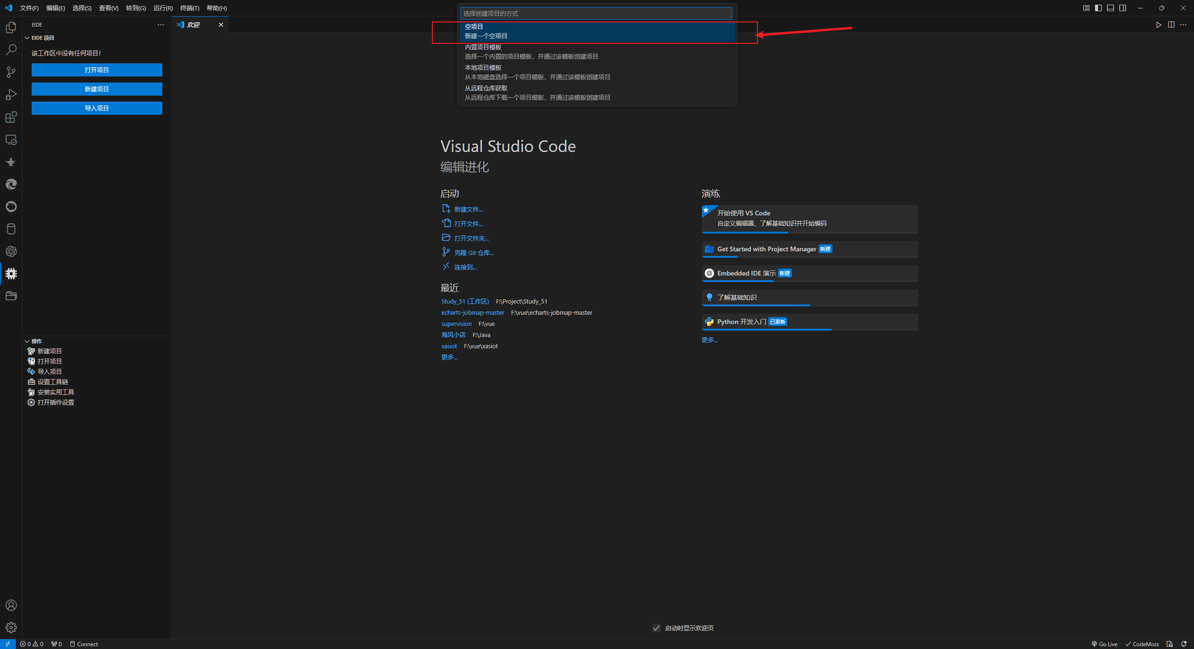
Task: Click the blue 新建项目 button
Action: click(x=97, y=89)
